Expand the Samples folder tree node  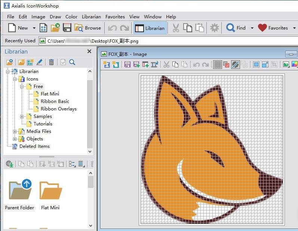pos(22,116)
